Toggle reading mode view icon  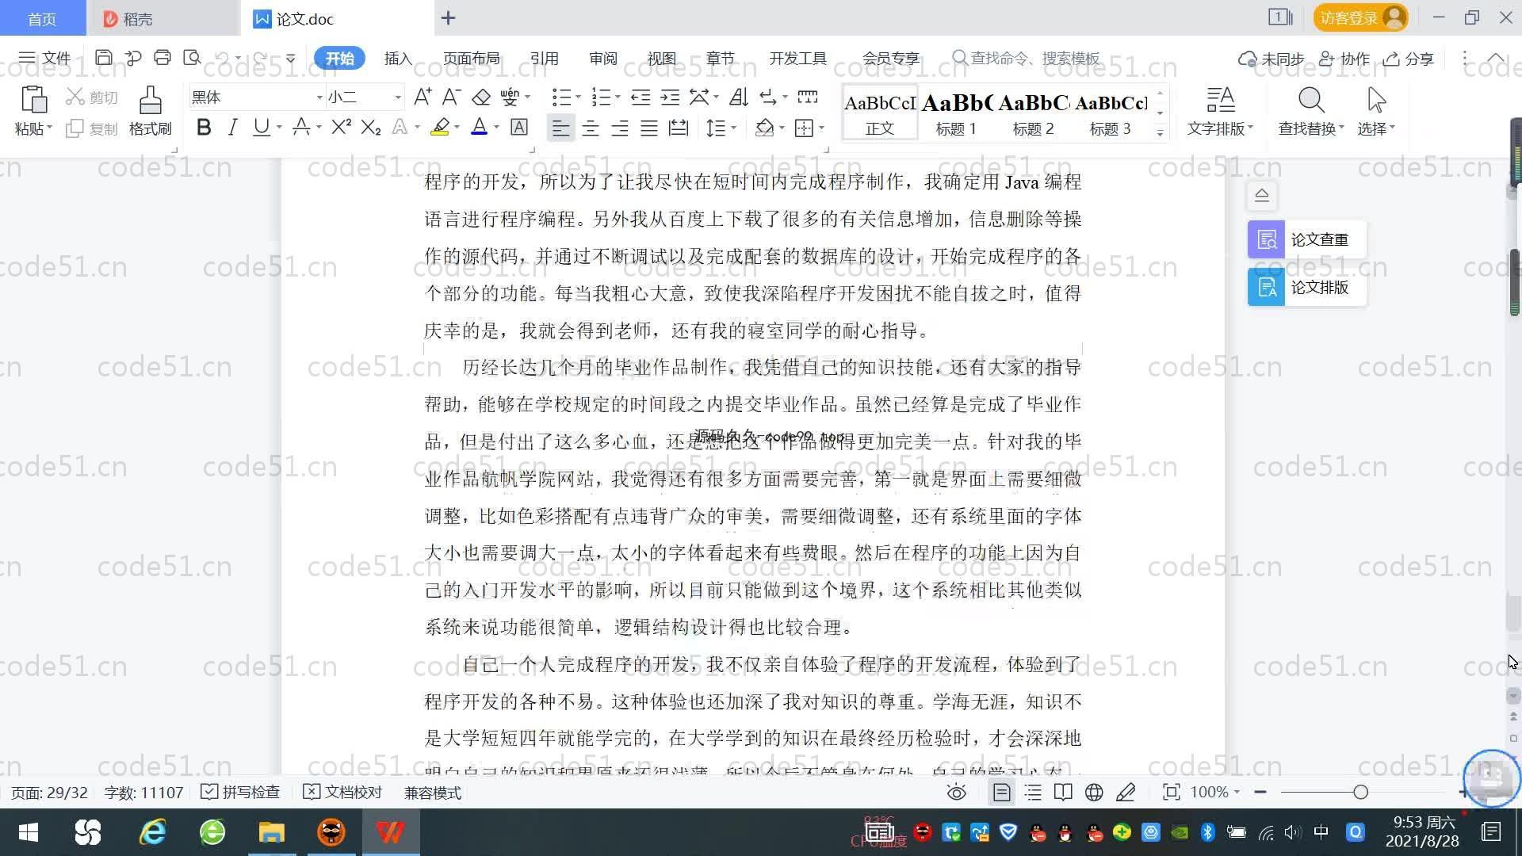(x=1063, y=792)
